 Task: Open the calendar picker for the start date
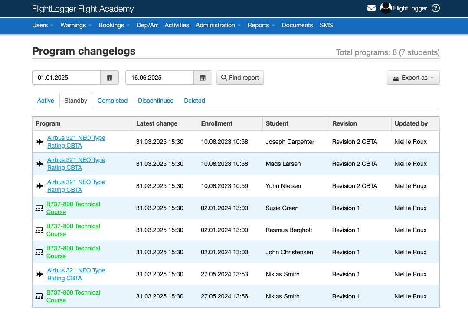tap(109, 77)
